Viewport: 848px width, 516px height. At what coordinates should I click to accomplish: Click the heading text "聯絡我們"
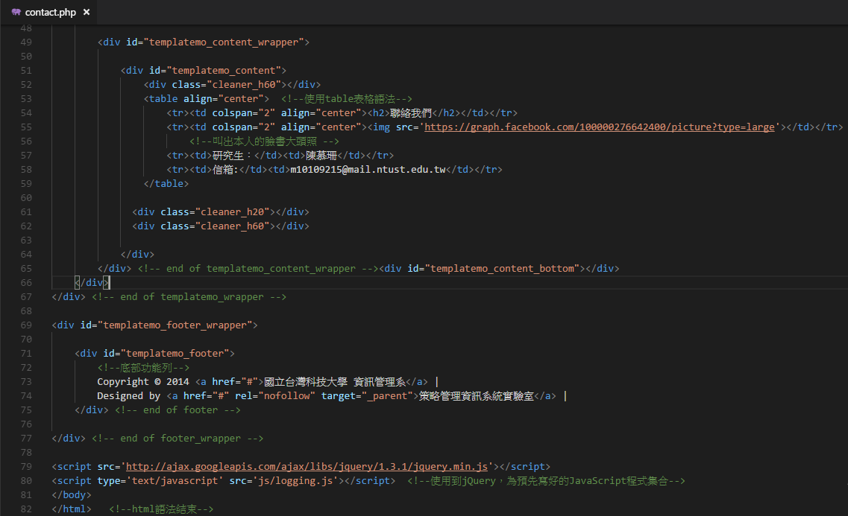(411, 113)
